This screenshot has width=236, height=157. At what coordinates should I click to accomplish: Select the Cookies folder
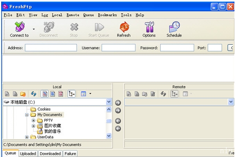pos(44,109)
